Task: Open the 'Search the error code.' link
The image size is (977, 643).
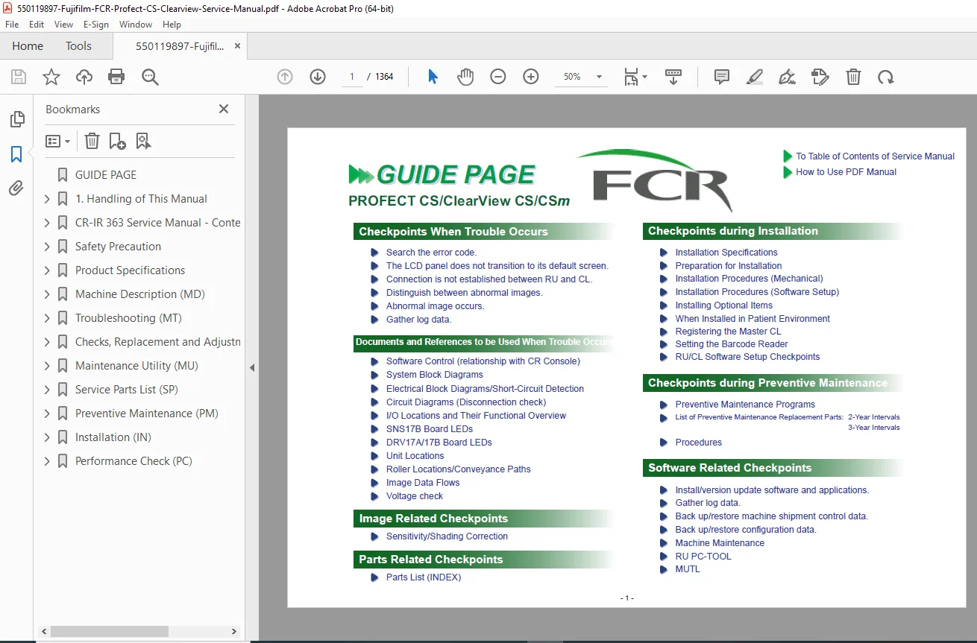Action: (x=431, y=253)
